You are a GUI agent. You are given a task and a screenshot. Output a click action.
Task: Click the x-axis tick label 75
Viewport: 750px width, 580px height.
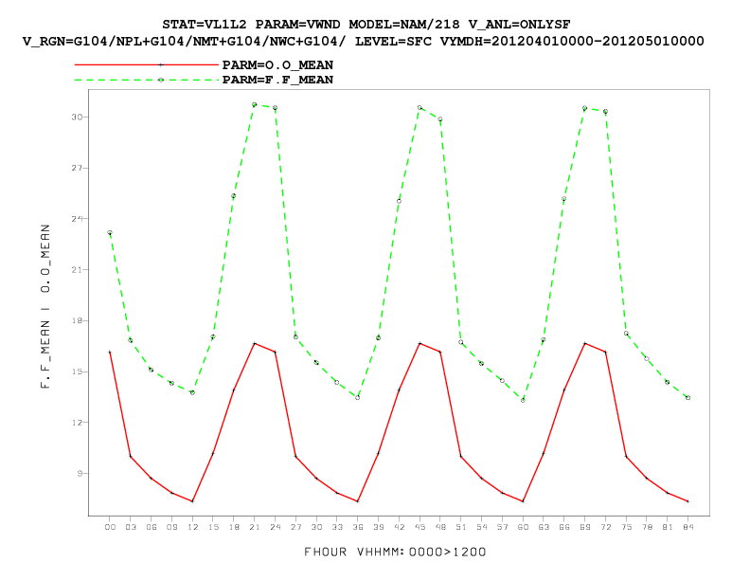click(x=626, y=527)
